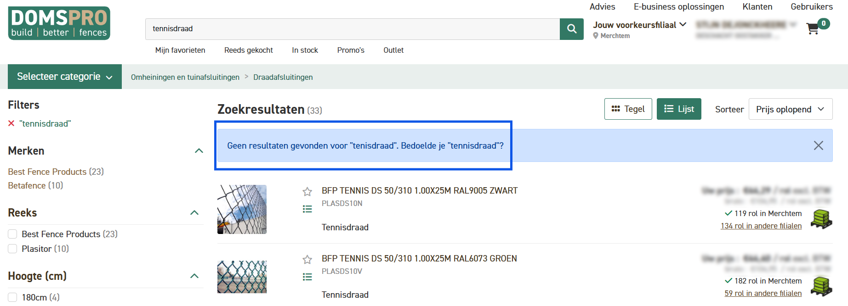The image size is (848, 306).
Task: Click 182 rol in Merchtem stock text
Action: 768,281
